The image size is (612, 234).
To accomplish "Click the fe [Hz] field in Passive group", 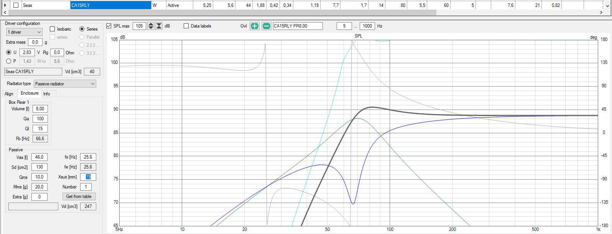I will [88, 167].
